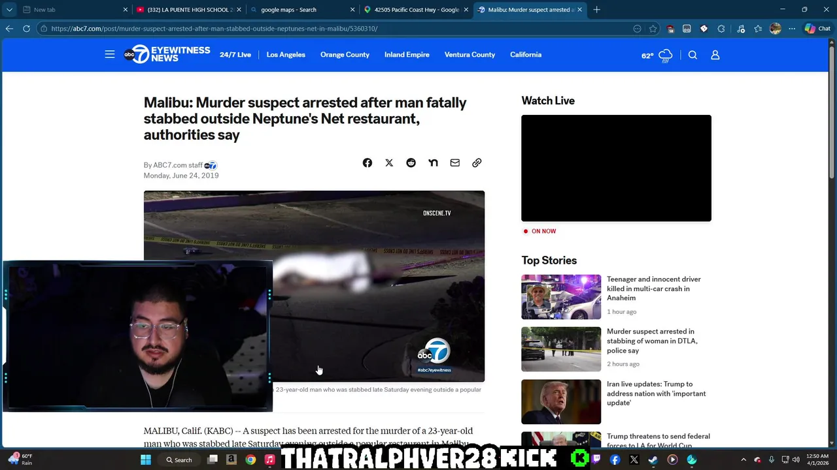Open Steam from taskbar
Screen dimensions: 837x470
coord(653,460)
